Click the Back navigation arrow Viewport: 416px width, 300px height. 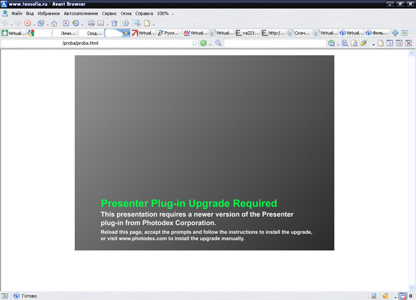[x=5, y=23]
